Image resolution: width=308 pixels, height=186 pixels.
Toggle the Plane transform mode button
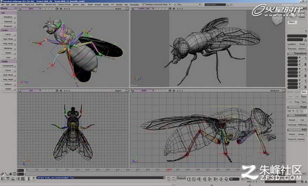303,96
